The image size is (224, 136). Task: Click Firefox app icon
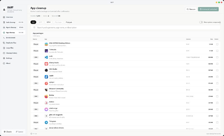point(46,96)
